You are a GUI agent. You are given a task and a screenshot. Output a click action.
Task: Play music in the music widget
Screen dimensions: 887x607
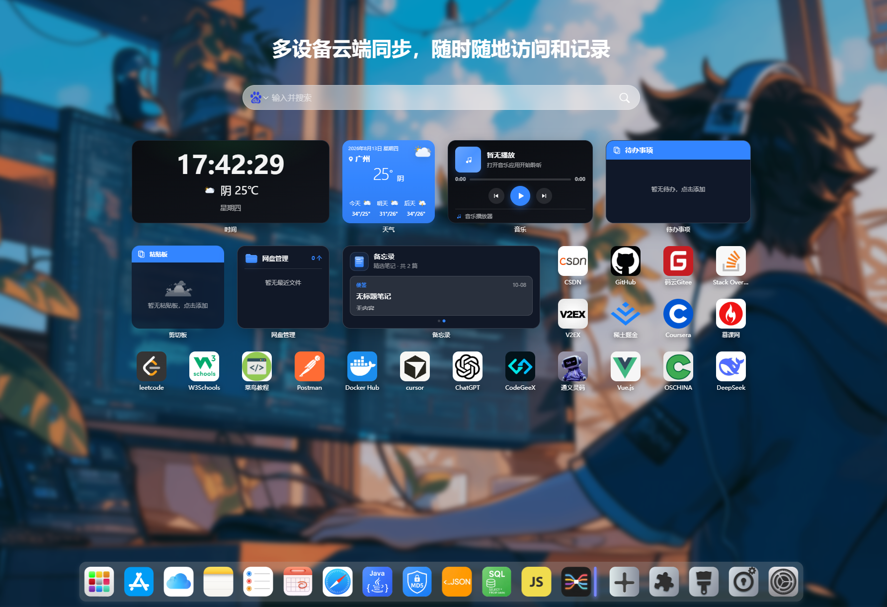(520, 196)
